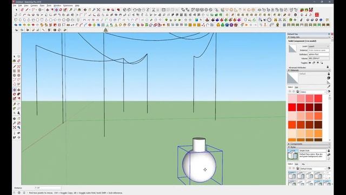346x195 pixels.
Task: Switch to Materials Edit tab
Action: point(296,87)
